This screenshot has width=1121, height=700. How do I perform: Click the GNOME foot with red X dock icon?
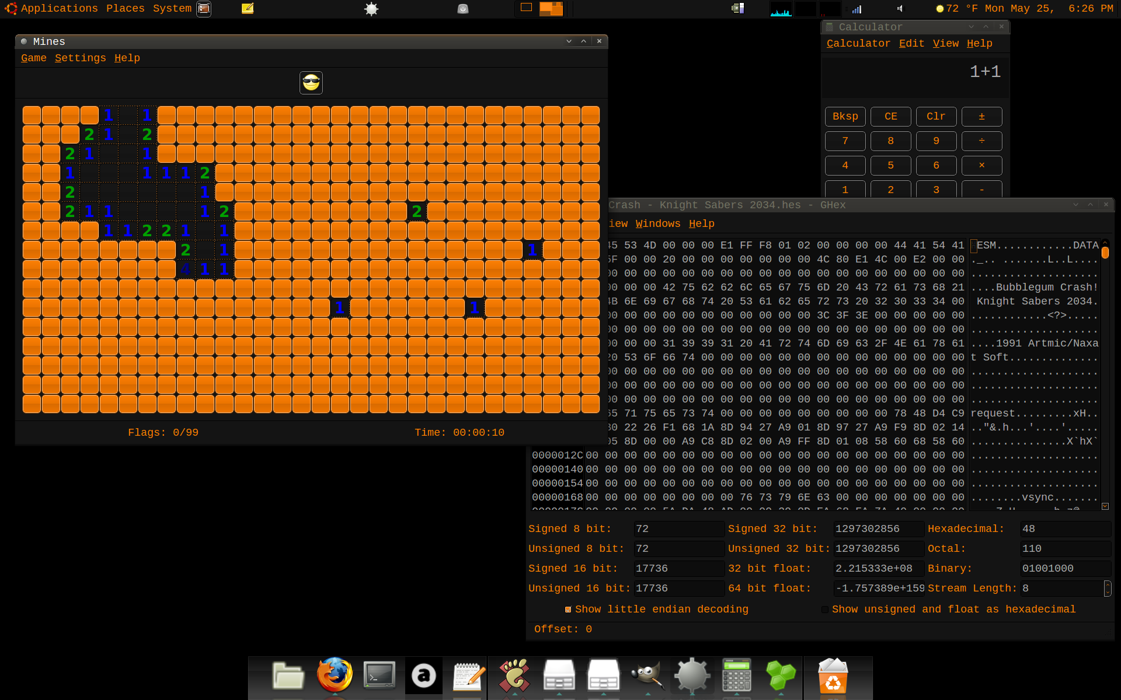[x=514, y=675]
